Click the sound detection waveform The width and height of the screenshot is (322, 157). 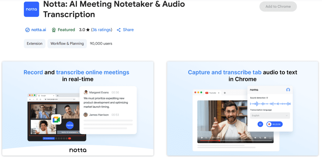(270, 104)
